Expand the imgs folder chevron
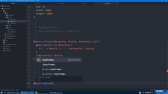This screenshot has height=94, width=168. tap(3, 40)
